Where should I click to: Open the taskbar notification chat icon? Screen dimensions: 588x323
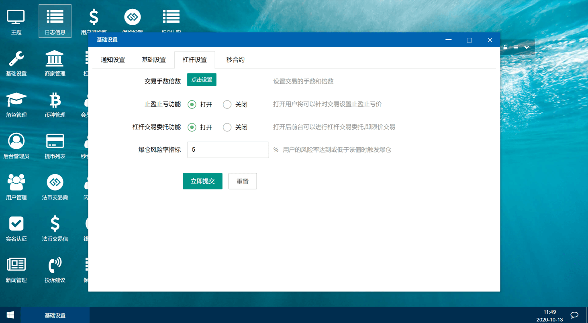click(x=574, y=315)
